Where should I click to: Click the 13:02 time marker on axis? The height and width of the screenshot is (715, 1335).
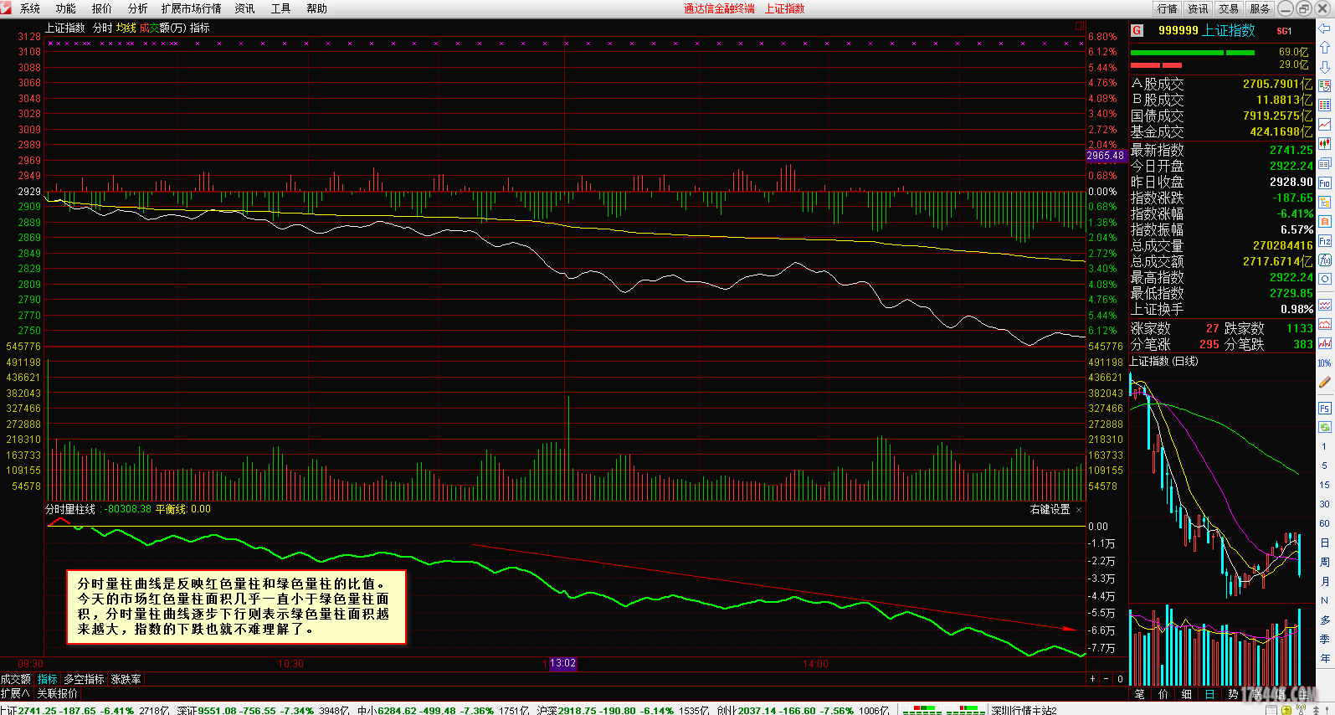(x=562, y=663)
